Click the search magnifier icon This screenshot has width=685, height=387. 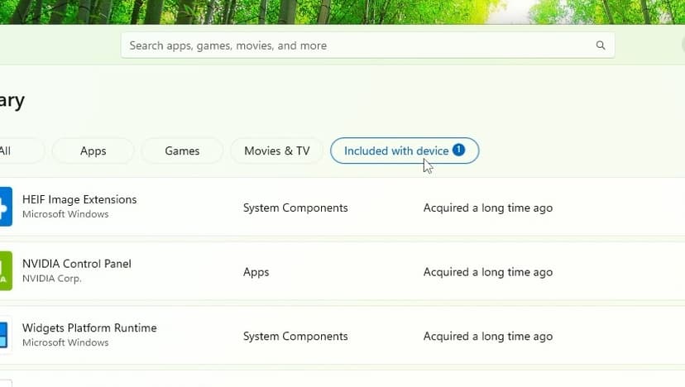pyautogui.click(x=601, y=45)
